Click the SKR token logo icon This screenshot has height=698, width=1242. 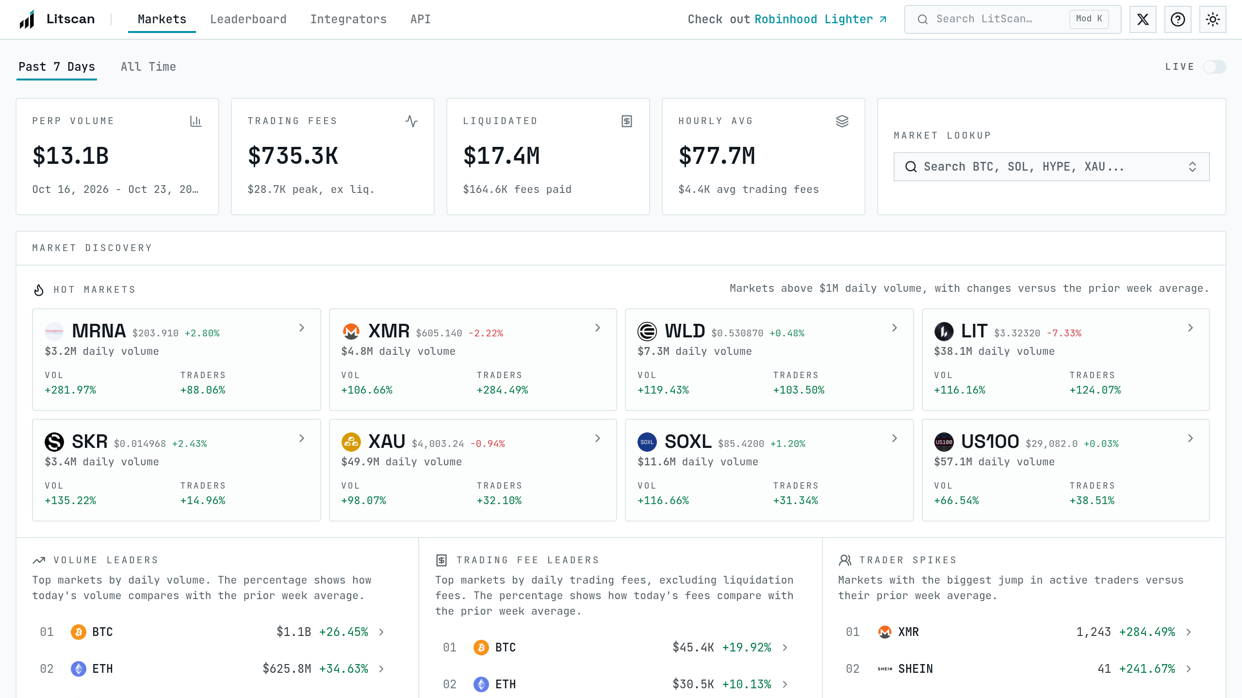[x=54, y=442]
